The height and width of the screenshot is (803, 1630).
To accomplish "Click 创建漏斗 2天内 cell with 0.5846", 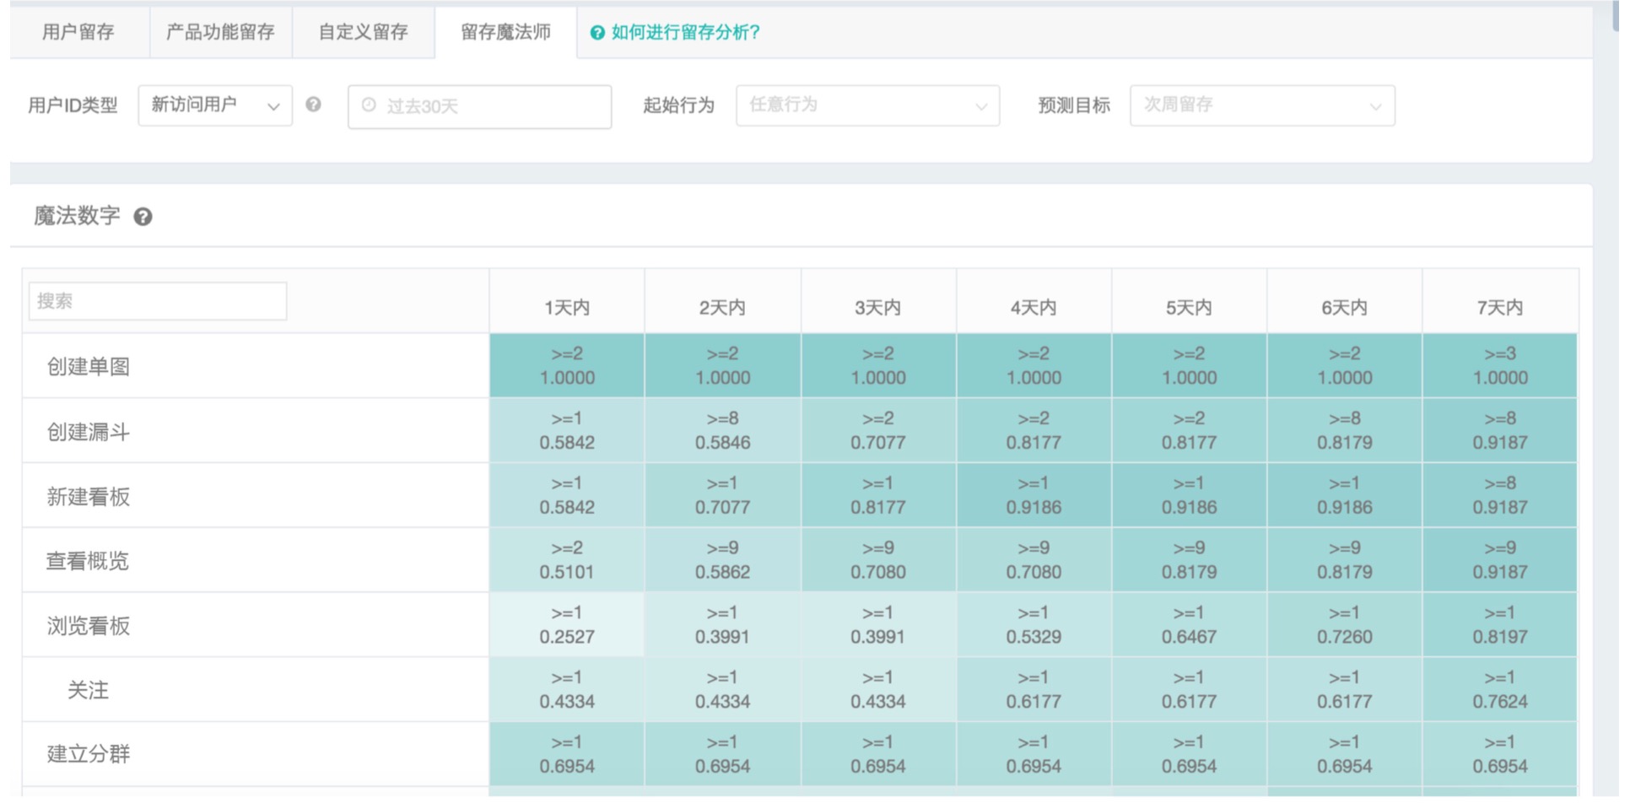I will pyautogui.click(x=722, y=430).
